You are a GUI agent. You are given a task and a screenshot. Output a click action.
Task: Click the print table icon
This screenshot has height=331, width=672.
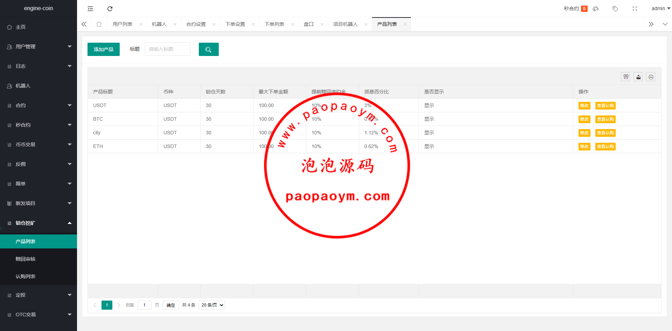(651, 77)
